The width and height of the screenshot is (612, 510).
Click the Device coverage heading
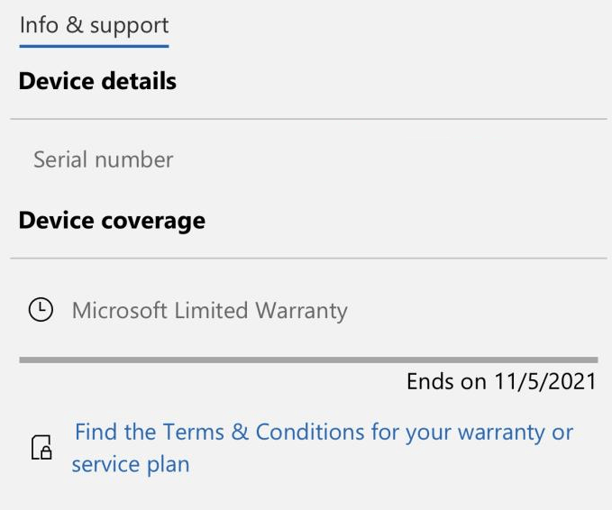pos(112,221)
